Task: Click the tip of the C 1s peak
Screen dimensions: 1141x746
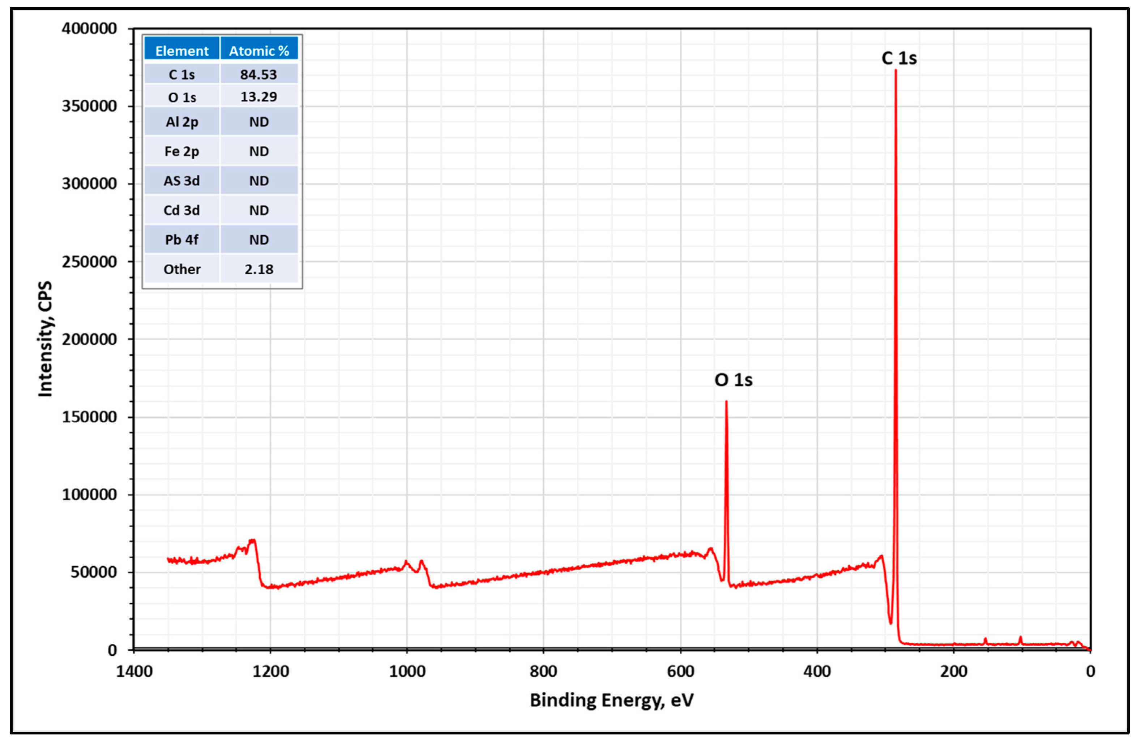Action: click(x=896, y=71)
